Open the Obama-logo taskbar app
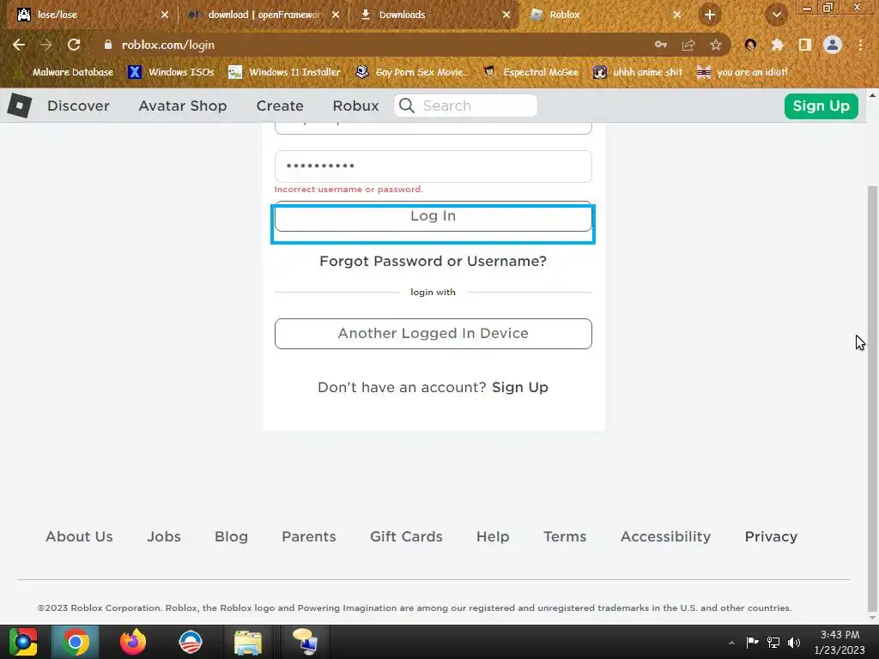The height and width of the screenshot is (659, 879). pyautogui.click(x=190, y=642)
